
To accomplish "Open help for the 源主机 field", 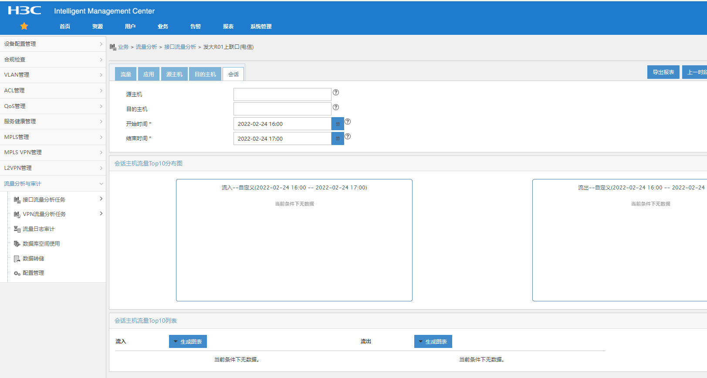I will tap(336, 92).
